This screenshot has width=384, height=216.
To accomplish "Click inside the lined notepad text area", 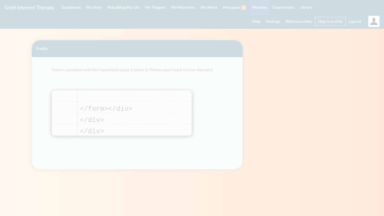I will pyautogui.click(x=134, y=113).
